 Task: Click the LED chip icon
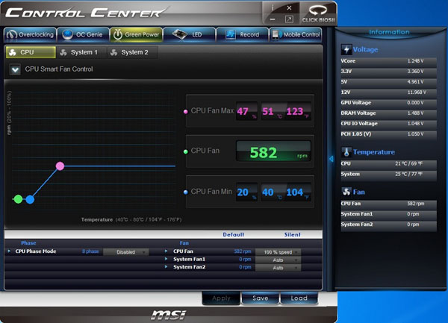180,34
